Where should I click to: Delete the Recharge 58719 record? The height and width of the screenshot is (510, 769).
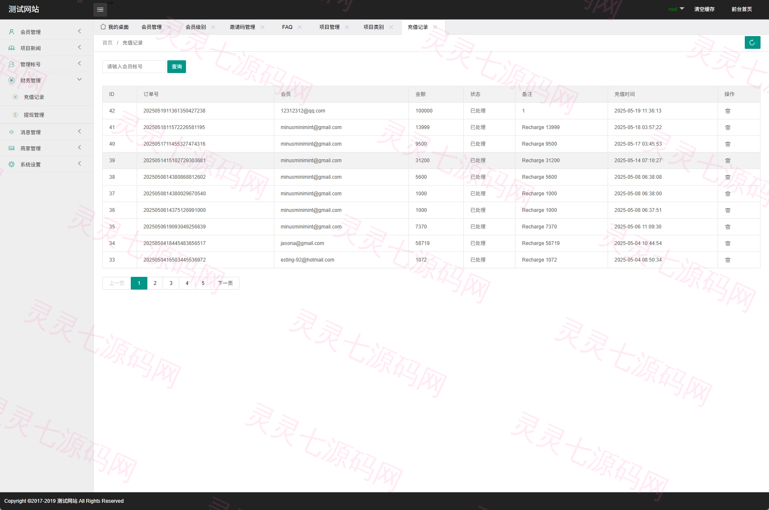(727, 243)
